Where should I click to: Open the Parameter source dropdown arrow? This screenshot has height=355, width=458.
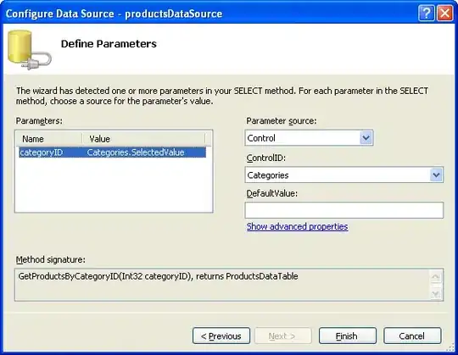click(366, 138)
